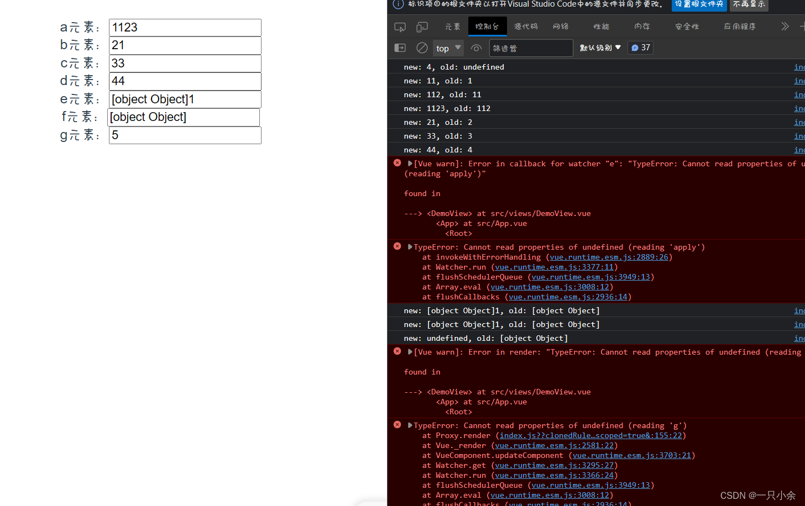Click the d元素 input containing 44
Image resolution: width=805 pixels, height=506 pixels.
pos(185,81)
